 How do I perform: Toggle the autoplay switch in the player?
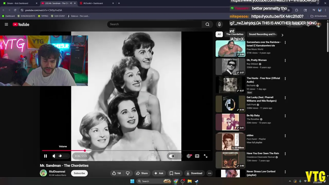tap(172, 156)
